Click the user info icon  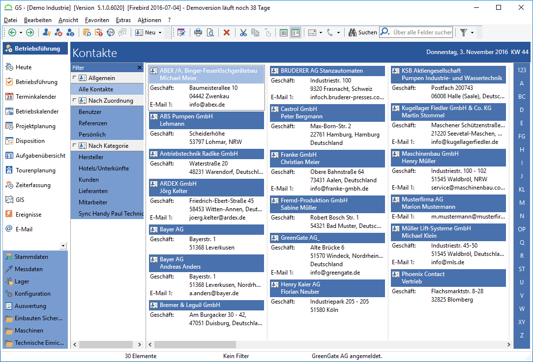click(x=70, y=32)
